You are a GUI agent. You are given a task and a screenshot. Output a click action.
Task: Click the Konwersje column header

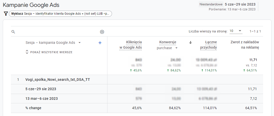coord(168,42)
